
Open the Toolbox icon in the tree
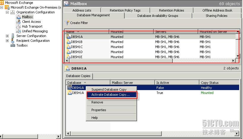click(x=13, y=45)
